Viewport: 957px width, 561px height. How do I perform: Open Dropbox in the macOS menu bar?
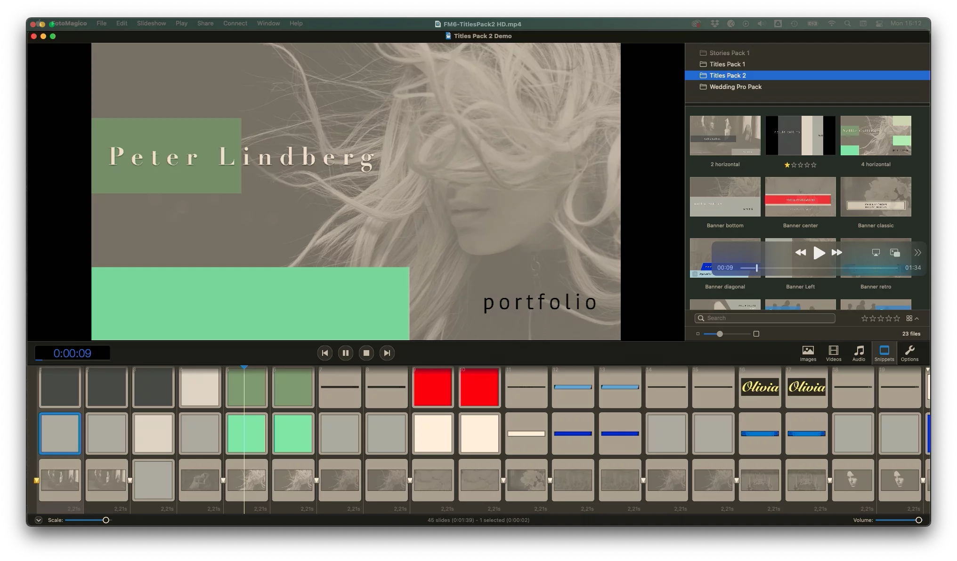714,24
